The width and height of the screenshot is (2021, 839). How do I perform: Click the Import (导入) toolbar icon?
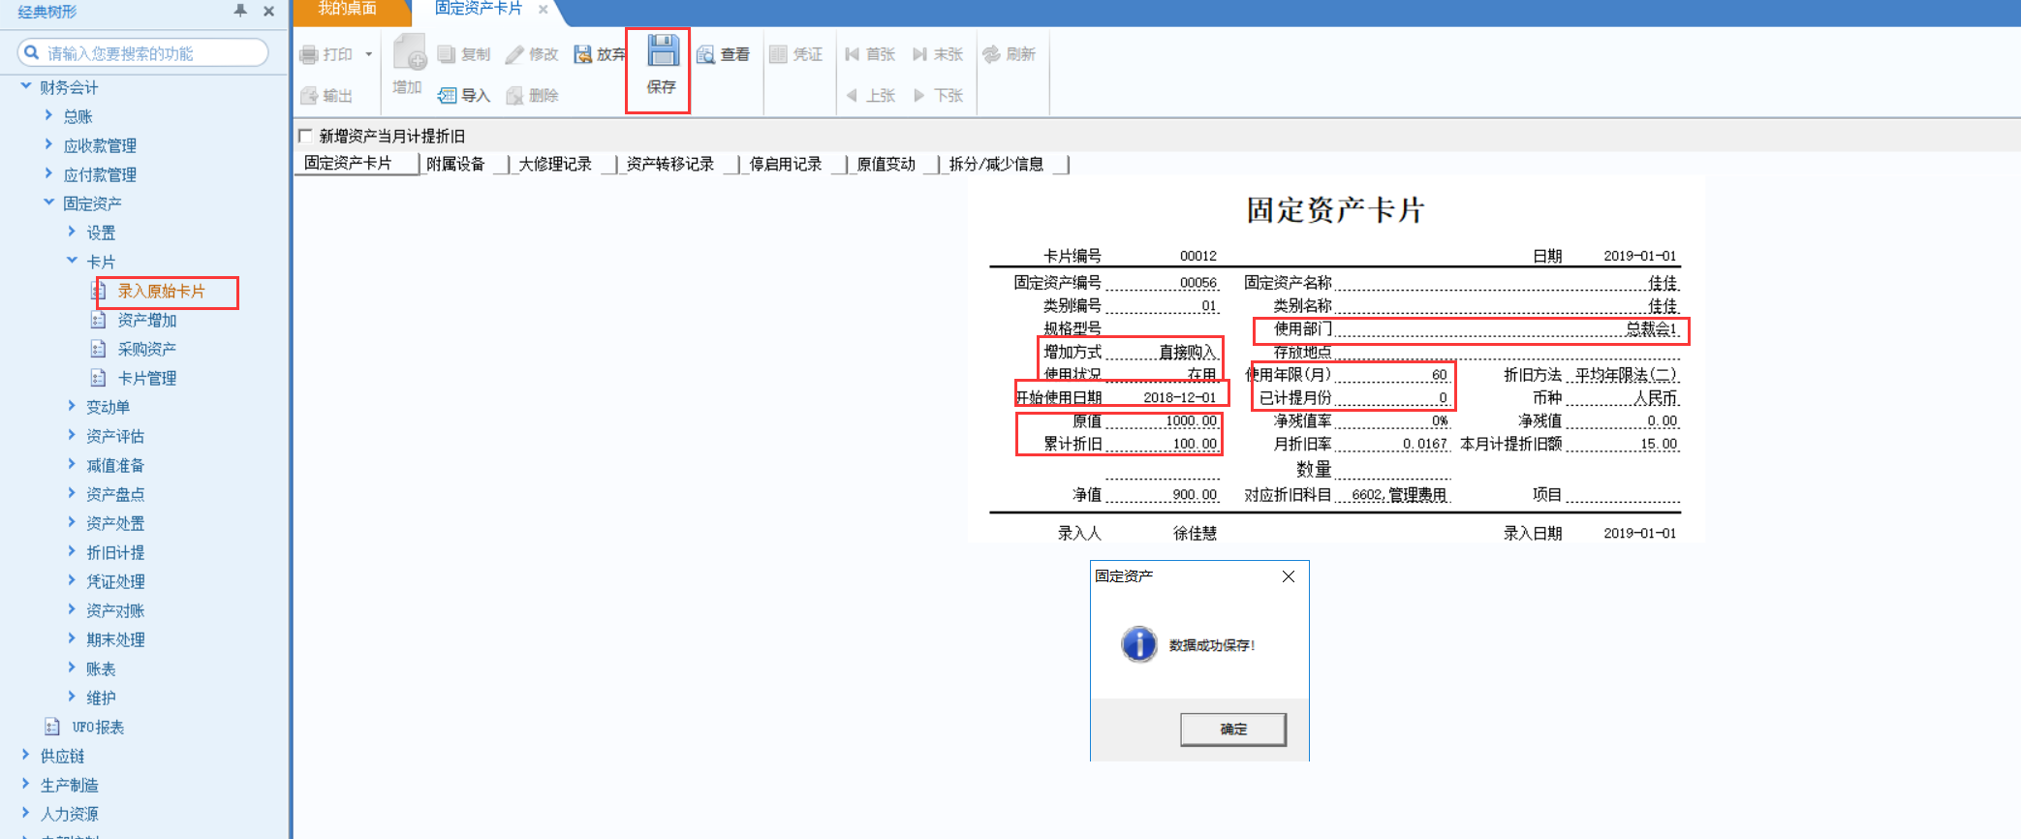coord(447,95)
